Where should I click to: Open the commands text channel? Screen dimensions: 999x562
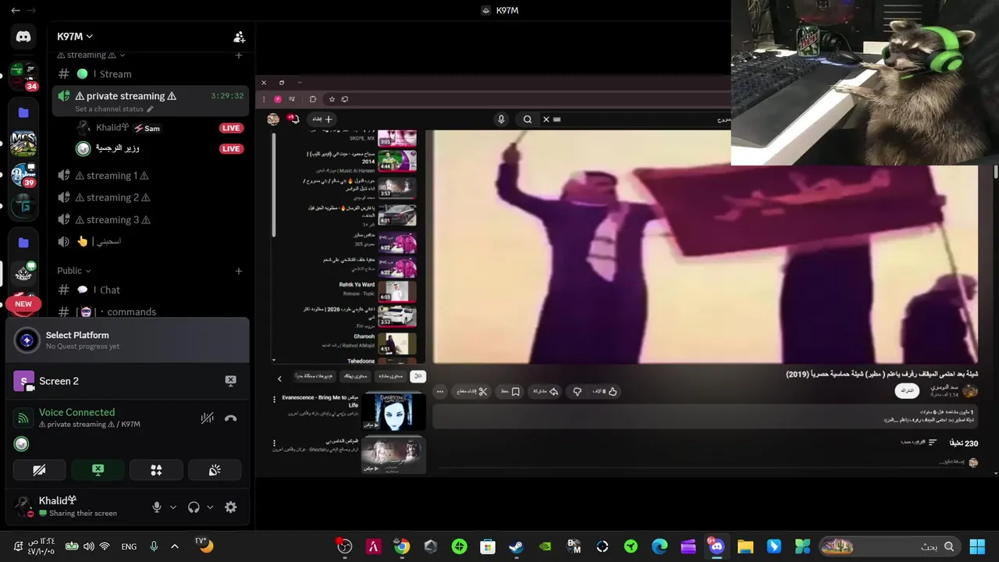[x=151, y=311]
